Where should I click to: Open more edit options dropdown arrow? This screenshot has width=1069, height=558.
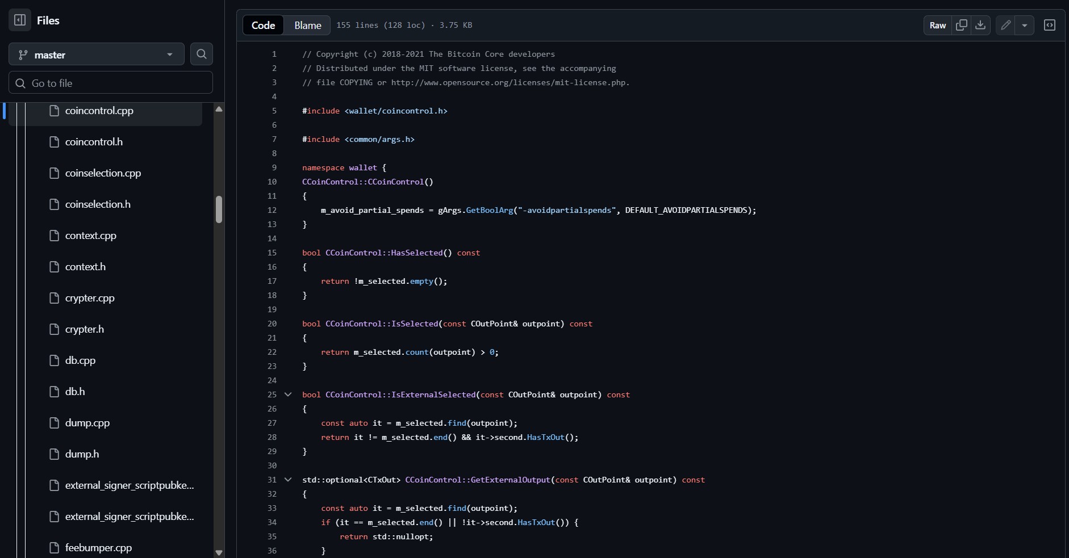[x=1024, y=25]
